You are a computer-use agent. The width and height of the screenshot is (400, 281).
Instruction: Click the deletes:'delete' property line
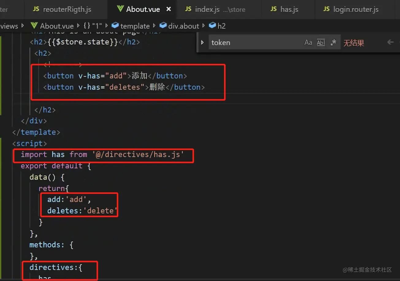(82, 211)
